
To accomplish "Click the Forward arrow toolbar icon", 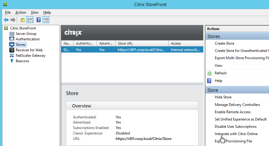I will click(13, 20).
